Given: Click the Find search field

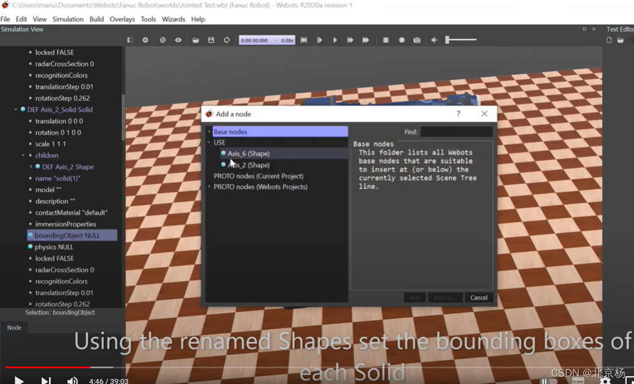Looking at the screenshot, I should tap(457, 132).
